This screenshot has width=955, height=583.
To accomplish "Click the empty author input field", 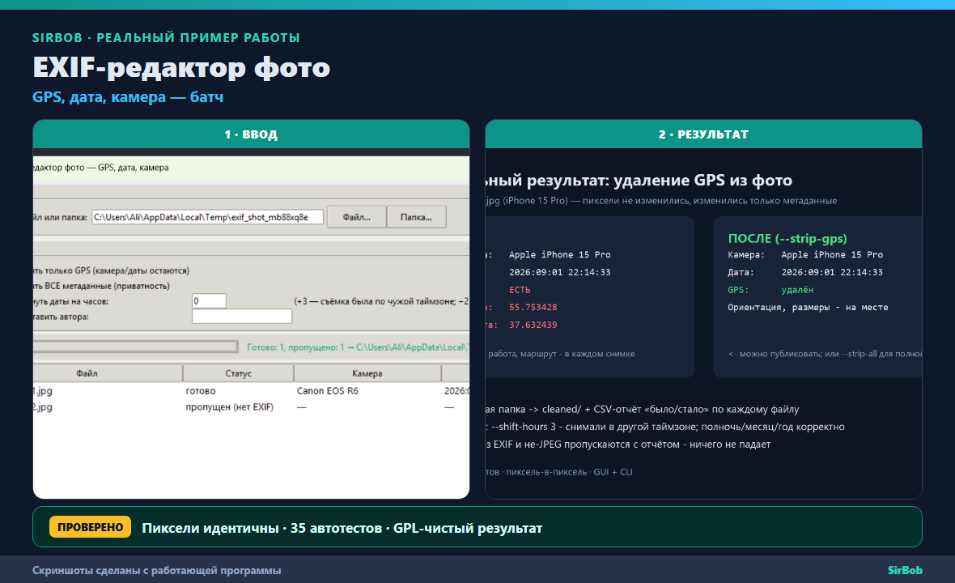I will tap(242, 316).
